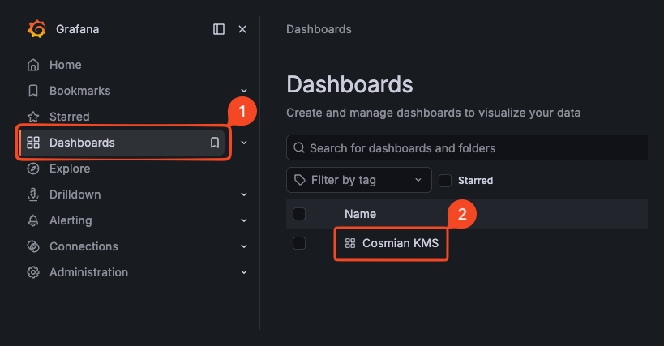The image size is (664, 346).
Task: Open the Filter by tag dropdown
Action: pos(359,180)
